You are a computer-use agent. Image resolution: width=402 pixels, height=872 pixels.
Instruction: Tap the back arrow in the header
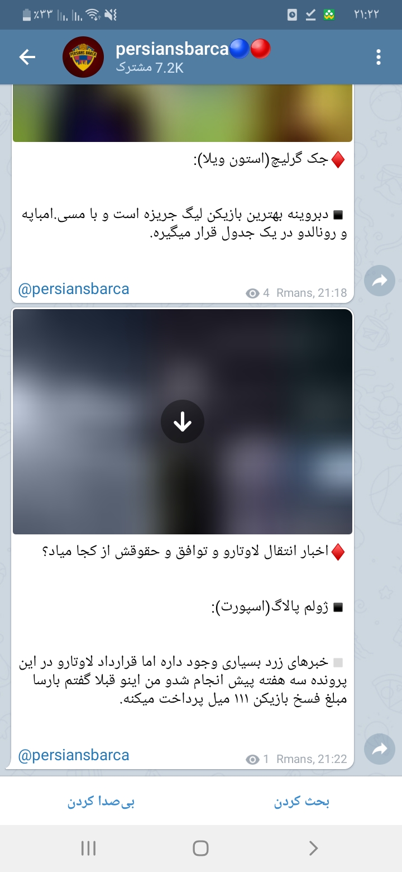tap(27, 57)
